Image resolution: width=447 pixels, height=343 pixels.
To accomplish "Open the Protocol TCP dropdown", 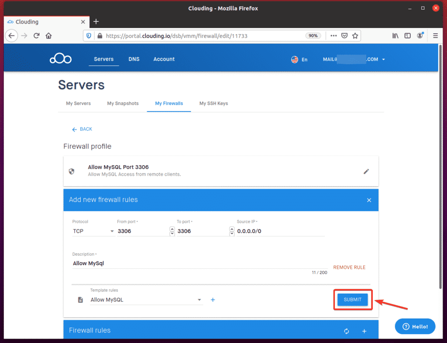I will [x=93, y=231].
